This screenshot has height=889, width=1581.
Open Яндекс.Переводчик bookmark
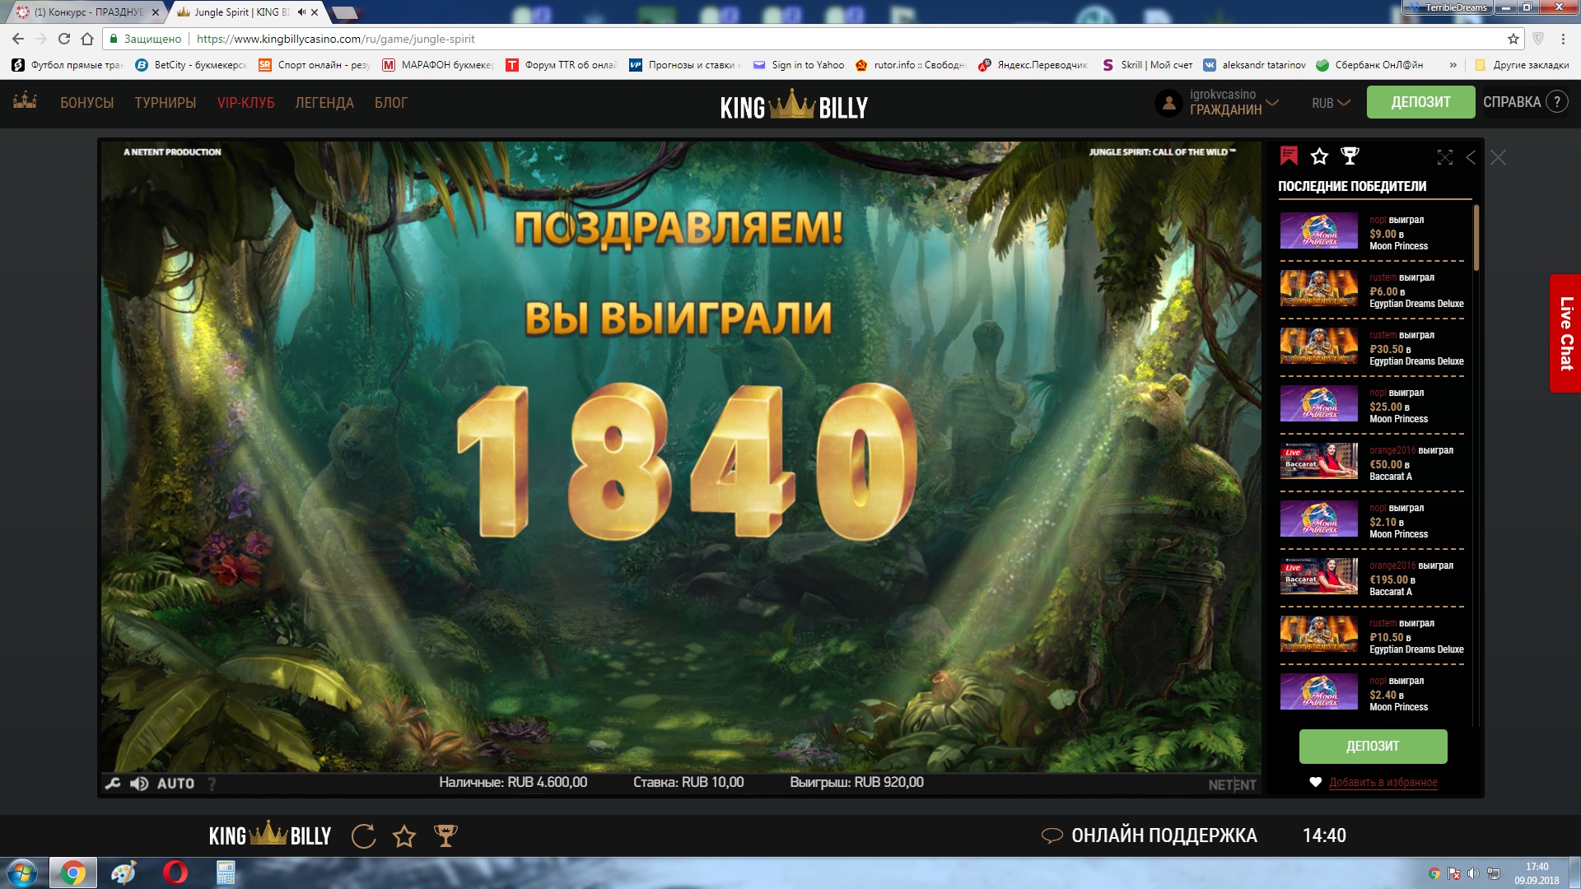[1033, 65]
